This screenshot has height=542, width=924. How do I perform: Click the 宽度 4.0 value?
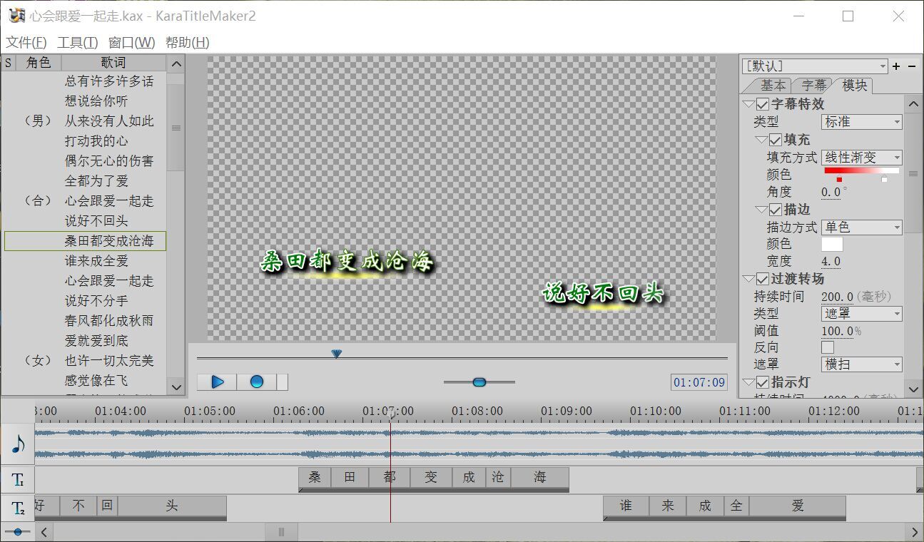coord(831,262)
